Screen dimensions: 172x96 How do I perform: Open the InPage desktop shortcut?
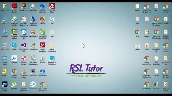coord(24,6)
